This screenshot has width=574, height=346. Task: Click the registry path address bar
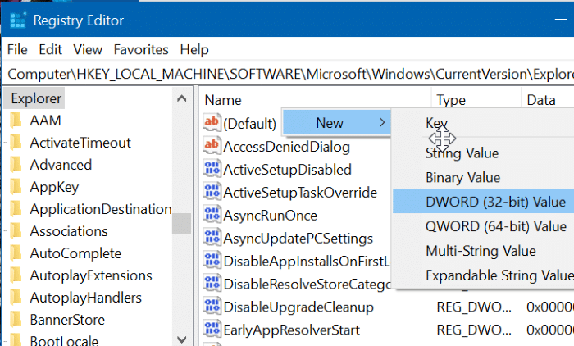pyautogui.click(x=289, y=74)
